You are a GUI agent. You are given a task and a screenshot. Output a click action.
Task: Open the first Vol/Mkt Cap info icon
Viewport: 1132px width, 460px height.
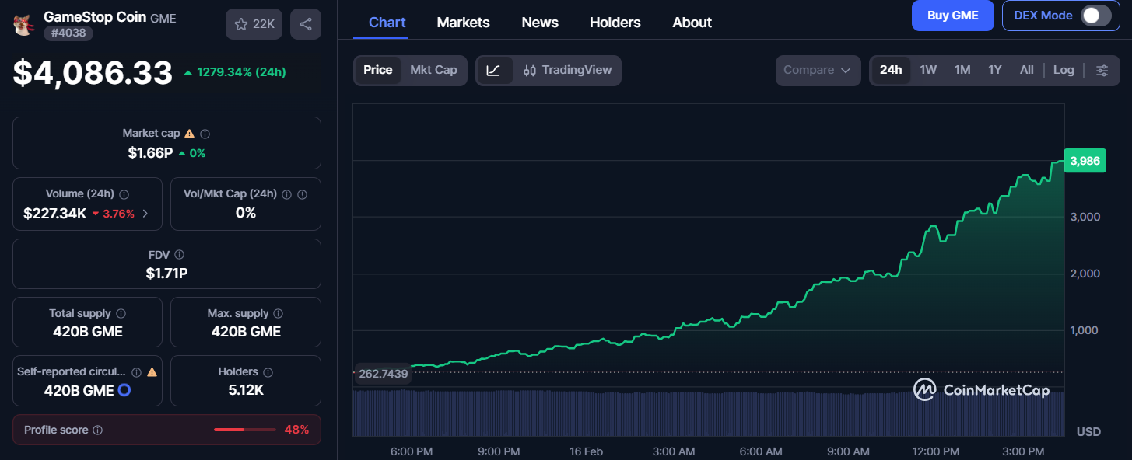(286, 194)
